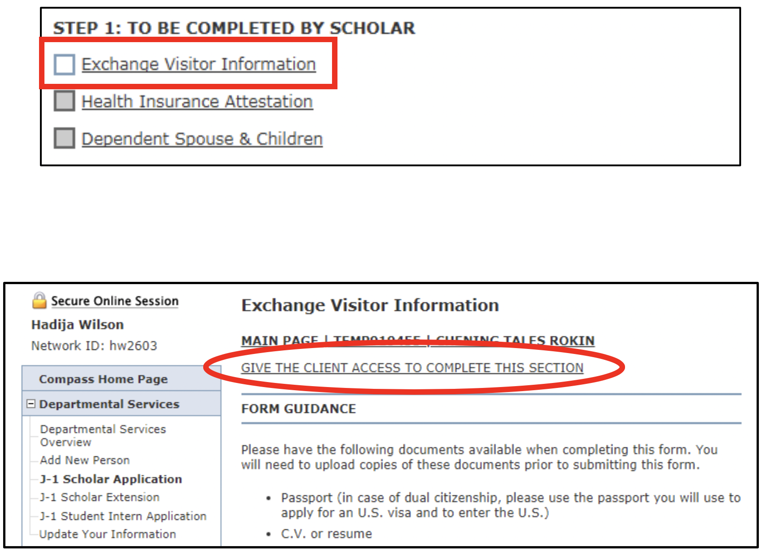This screenshot has width=762, height=552.
Task: Click the padlock Secure Online Session icon
Action: click(x=39, y=300)
